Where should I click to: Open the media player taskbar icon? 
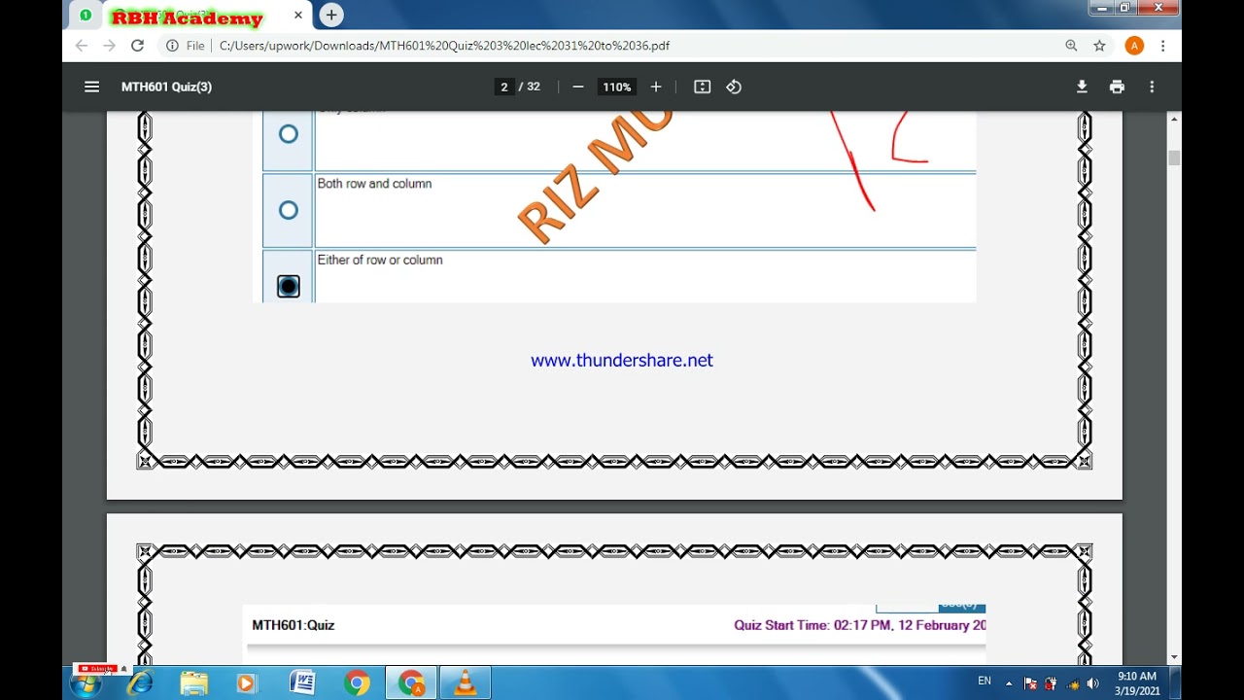coord(247,683)
